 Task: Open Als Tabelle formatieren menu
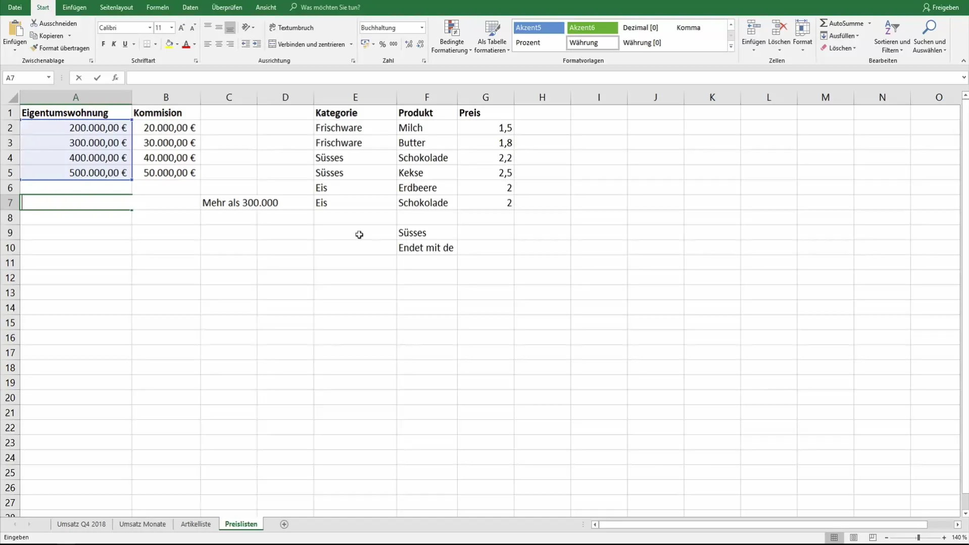tap(492, 36)
